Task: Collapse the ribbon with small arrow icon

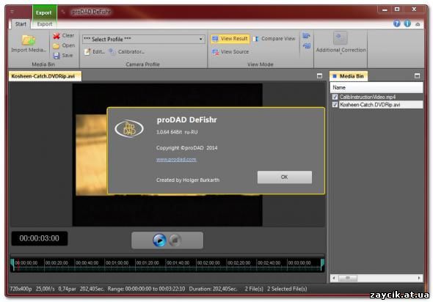Action: (418, 24)
